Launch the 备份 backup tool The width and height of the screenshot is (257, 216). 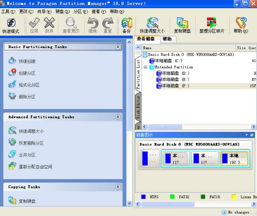pyautogui.click(x=127, y=26)
